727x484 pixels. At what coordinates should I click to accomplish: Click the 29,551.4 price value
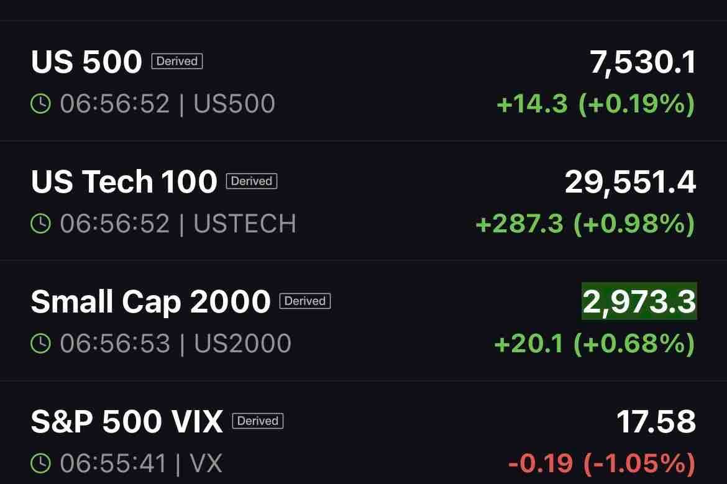pyautogui.click(x=631, y=181)
